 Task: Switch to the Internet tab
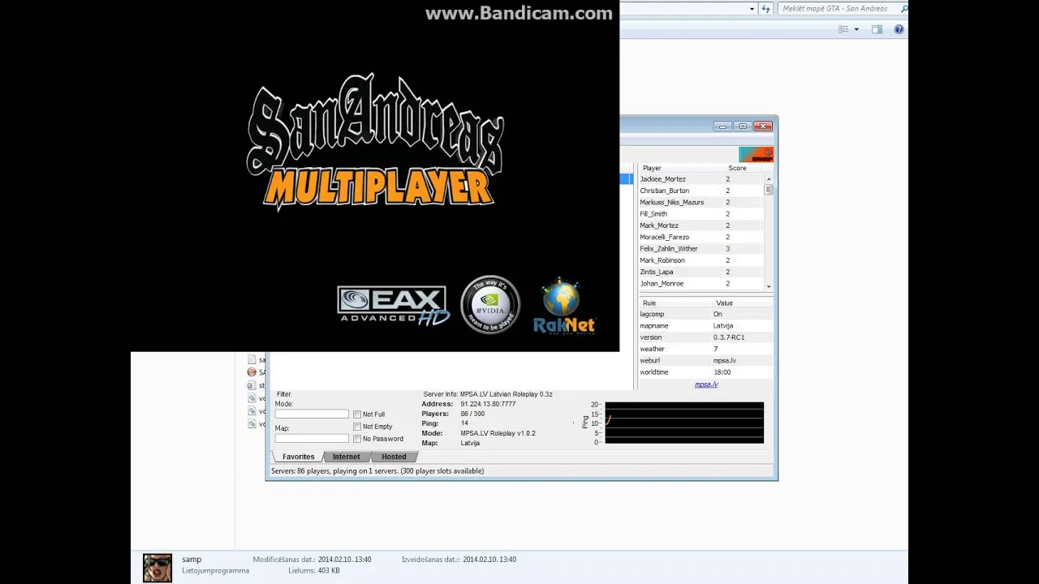[346, 457]
